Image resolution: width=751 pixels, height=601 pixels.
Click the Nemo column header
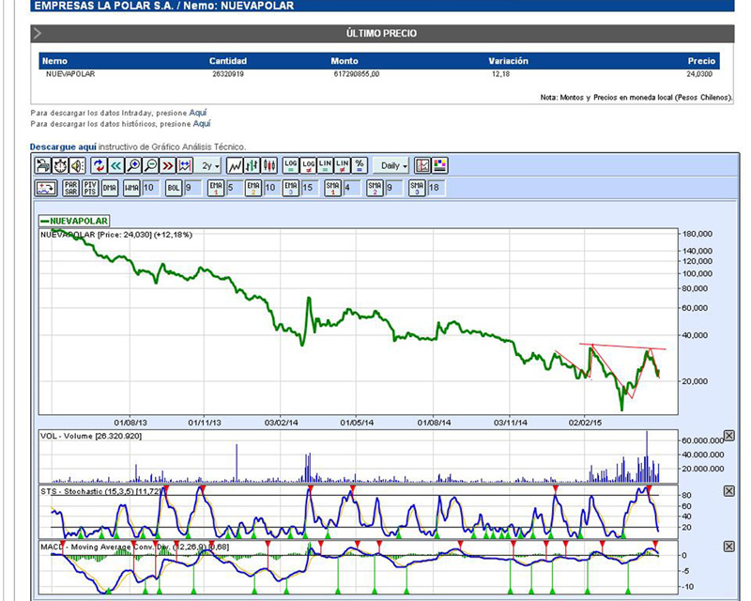54,61
